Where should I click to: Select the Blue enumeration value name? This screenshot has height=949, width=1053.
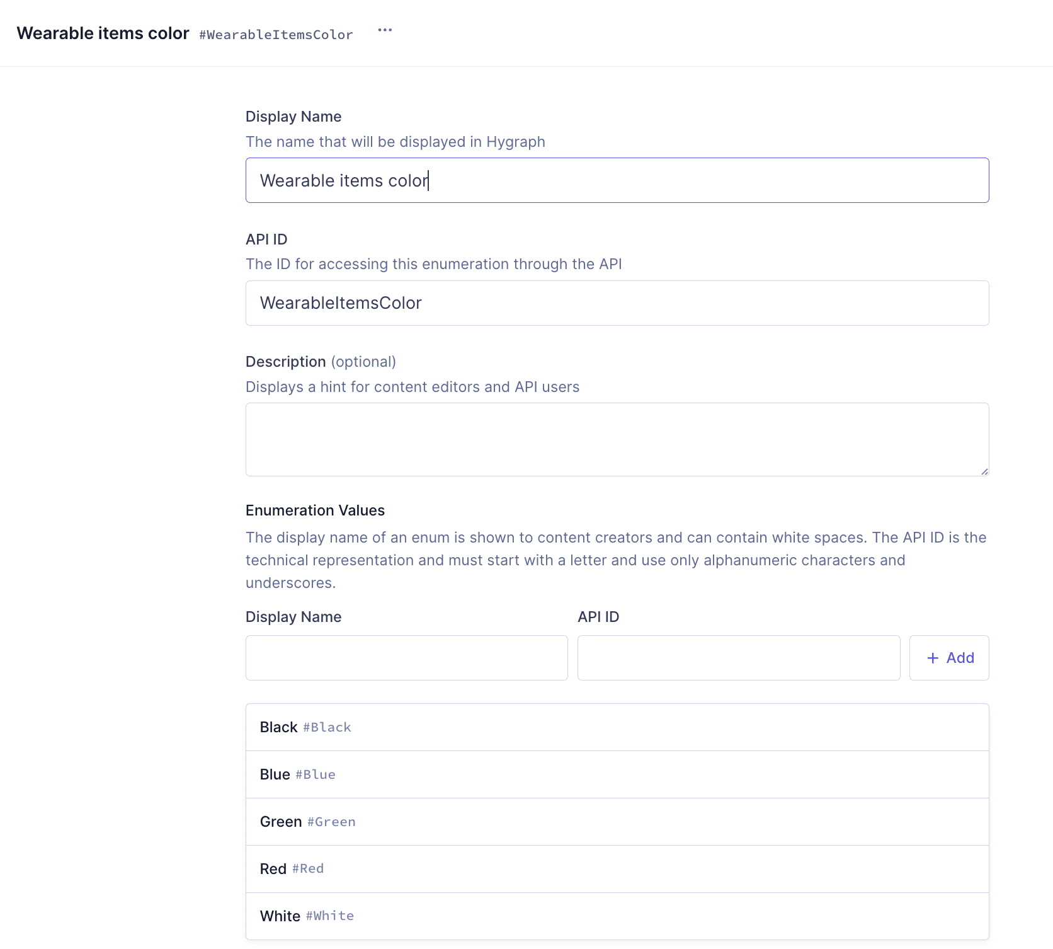(275, 774)
